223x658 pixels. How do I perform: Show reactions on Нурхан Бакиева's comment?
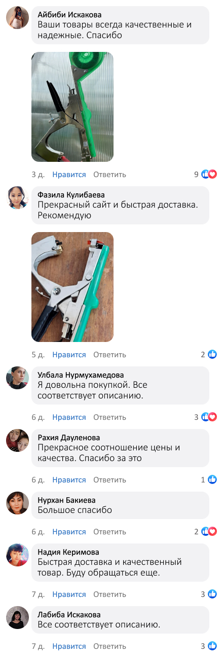pos(209,532)
